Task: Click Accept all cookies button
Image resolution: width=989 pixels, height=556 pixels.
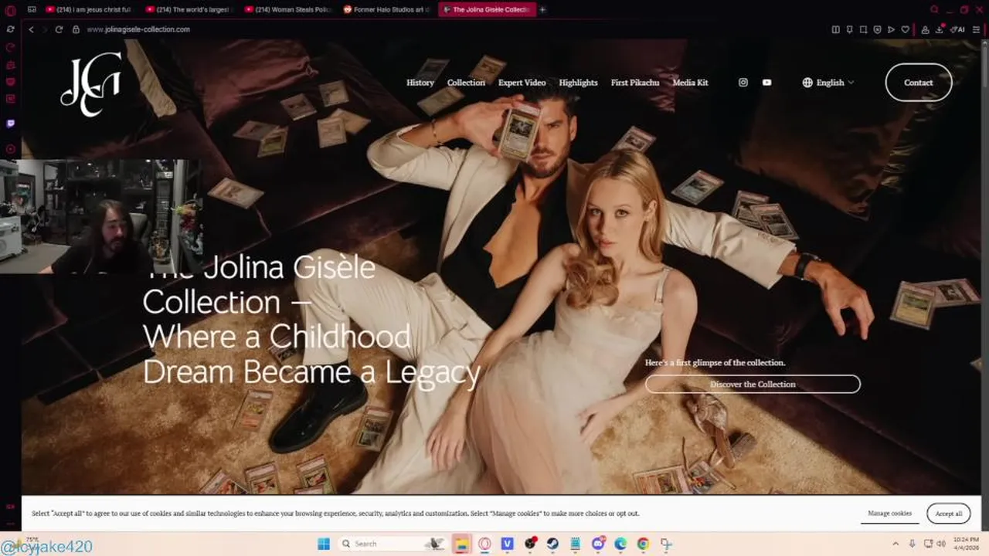Action: click(x=948, y=514)
